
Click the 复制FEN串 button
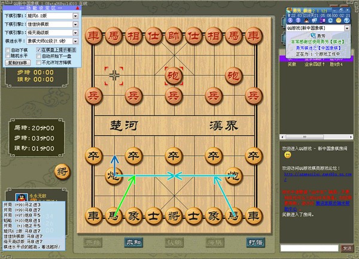point(17,63)
